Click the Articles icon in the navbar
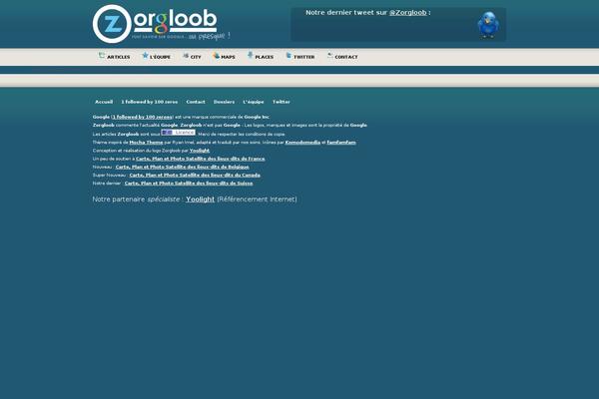The image size is (599, 399). (102, 56)
